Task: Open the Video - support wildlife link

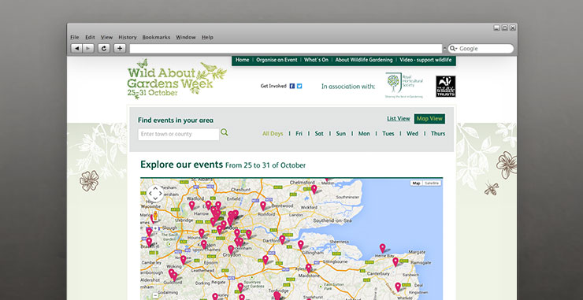Action: (425, 60)
